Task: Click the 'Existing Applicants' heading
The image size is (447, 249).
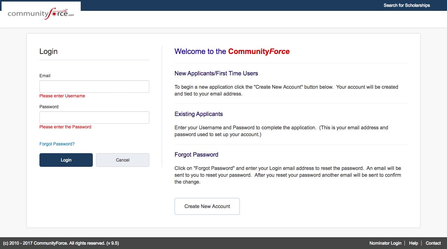Action: [x=199, y=114]
